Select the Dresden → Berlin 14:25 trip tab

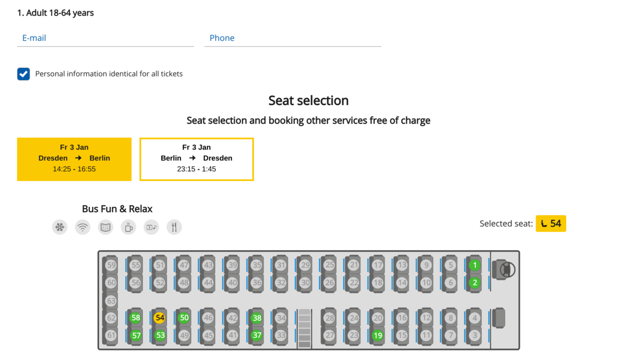click(x=74, y=159)
